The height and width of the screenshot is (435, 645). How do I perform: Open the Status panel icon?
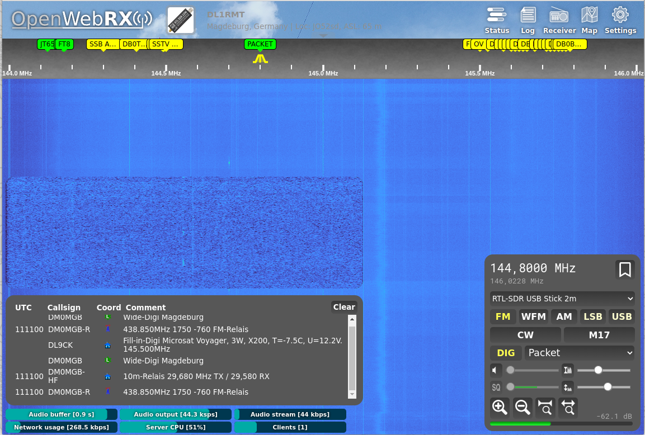(497, 20)
